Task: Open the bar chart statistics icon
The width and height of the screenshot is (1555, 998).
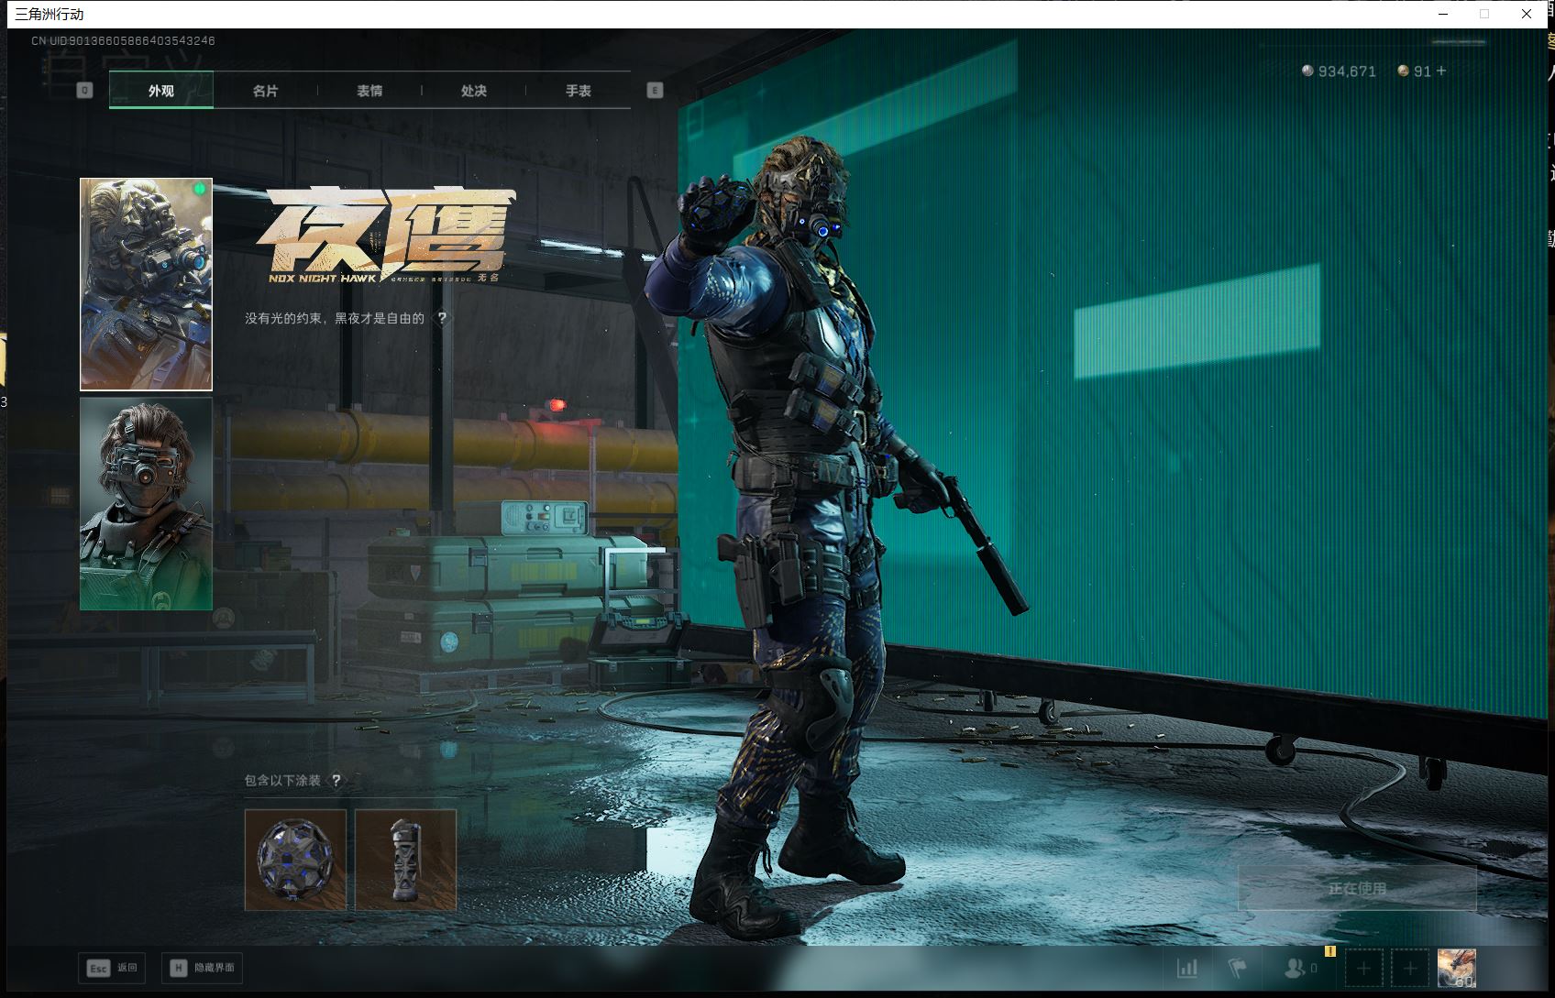Action: 1187,968
